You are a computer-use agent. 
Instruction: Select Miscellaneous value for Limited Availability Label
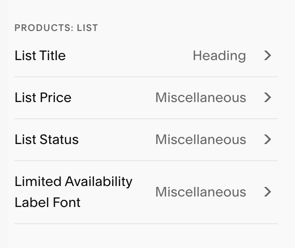tap(200, 192)
